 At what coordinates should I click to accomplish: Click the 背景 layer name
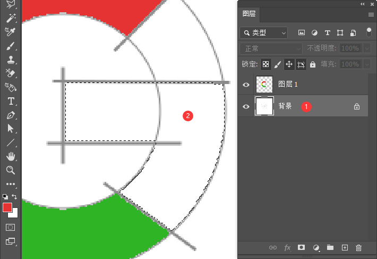tap(285, 106)
